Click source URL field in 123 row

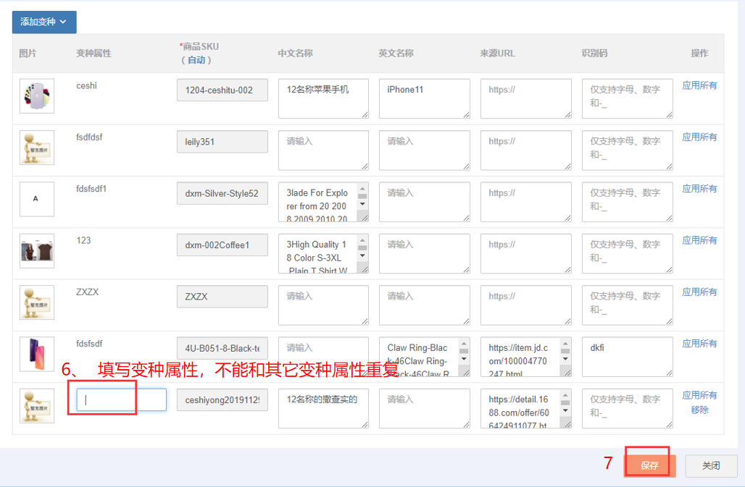click(x=525, y=254)
